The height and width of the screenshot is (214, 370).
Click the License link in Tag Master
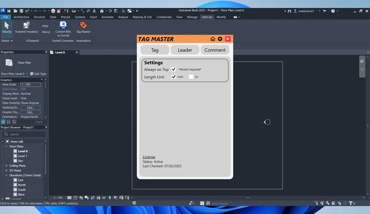(149, 157)
